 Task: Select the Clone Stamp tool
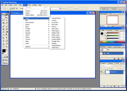pyautogui.click(x=3, y=29)
